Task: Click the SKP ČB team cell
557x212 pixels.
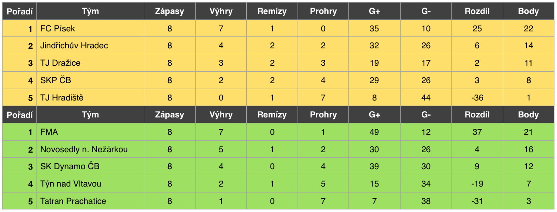Action: pyautogui.click(x=90, y=81)
